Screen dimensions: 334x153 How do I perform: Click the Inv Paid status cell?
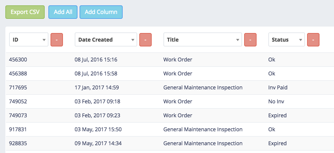[x=278, y=88]
